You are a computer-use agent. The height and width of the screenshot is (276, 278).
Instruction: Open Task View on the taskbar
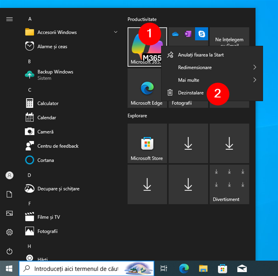[163, 268]
